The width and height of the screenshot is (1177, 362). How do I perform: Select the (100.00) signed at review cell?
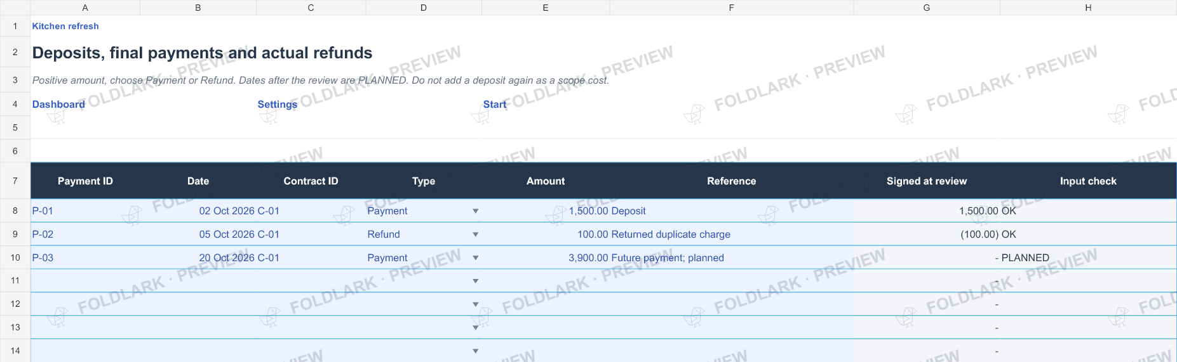(927, 234)
